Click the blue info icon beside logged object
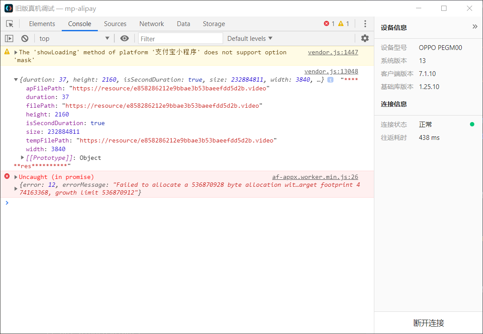 point(330,79)
